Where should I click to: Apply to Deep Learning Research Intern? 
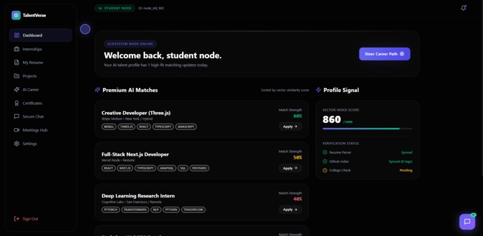point(290,210)
